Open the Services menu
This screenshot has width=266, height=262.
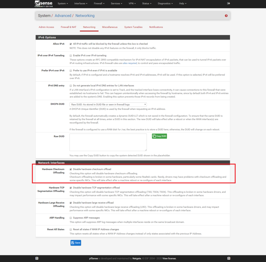(116, 3)
